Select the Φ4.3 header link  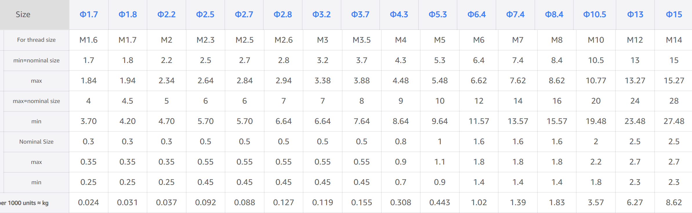pyautogui.click(x=399, y=15)
